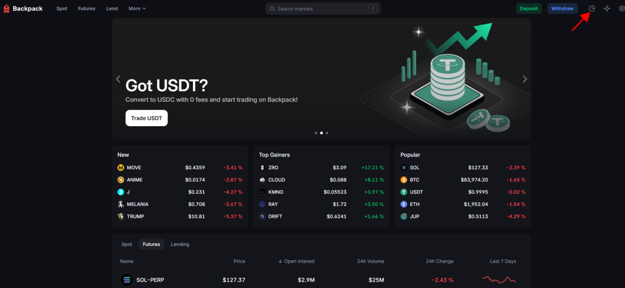The height and width of the screenshot is (288, 625).
Task: Click the 24h Volume column header
Action: point(371,261)
